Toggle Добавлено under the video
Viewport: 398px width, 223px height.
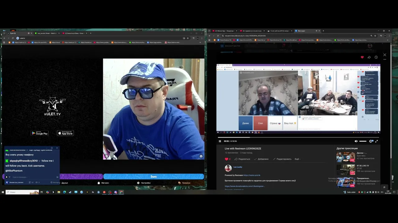point(261,159)
